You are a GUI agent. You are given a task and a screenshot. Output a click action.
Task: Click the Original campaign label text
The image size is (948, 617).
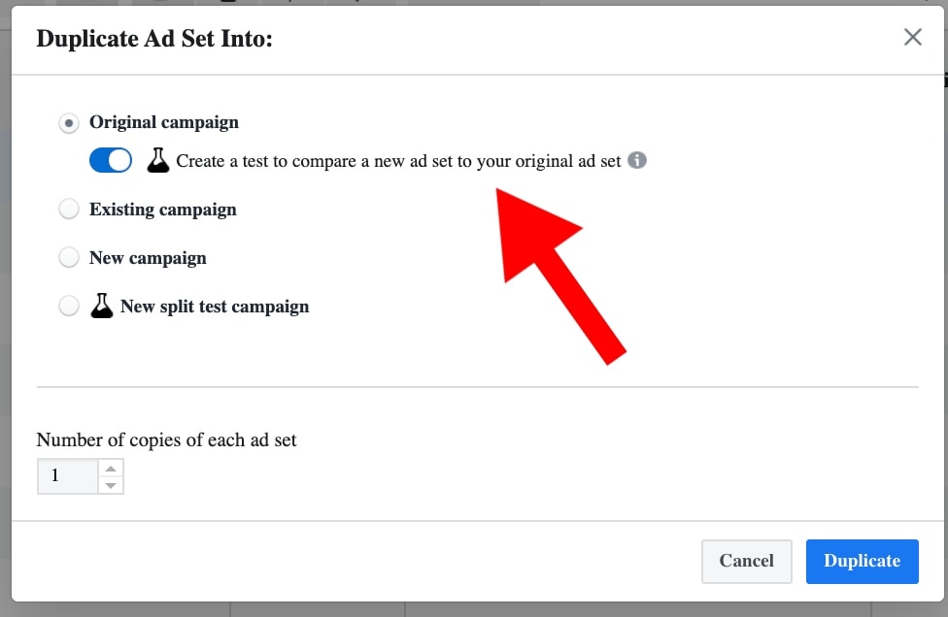[164, 123]
